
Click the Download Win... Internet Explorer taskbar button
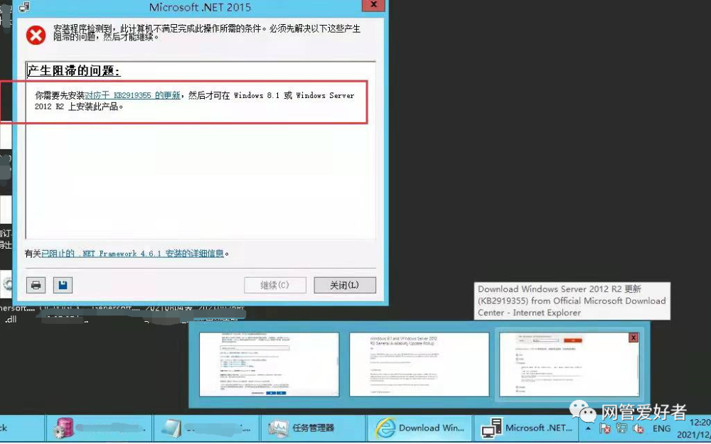click(419, 428)
